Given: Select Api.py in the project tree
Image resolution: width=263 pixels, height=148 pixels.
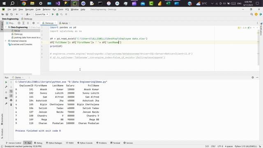Looking at the screenshot, I should point(17,31).
